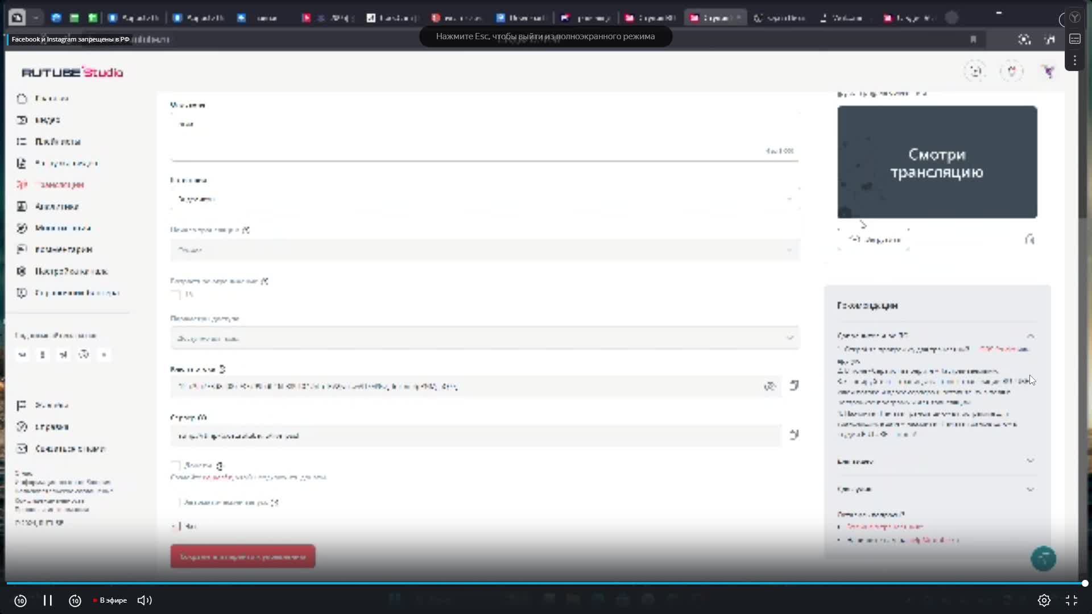Mute the player volume
1092x614 pixels.
tap(144, 600)
